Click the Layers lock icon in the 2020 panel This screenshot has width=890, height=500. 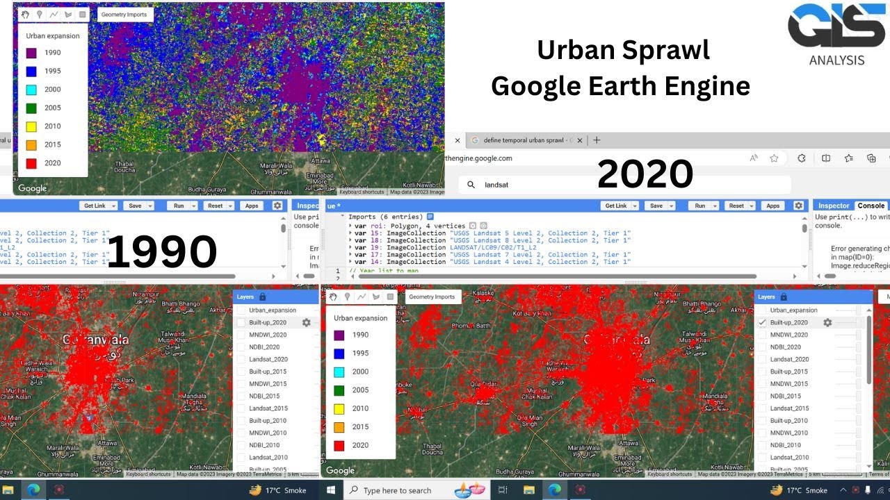pos(784,297)
